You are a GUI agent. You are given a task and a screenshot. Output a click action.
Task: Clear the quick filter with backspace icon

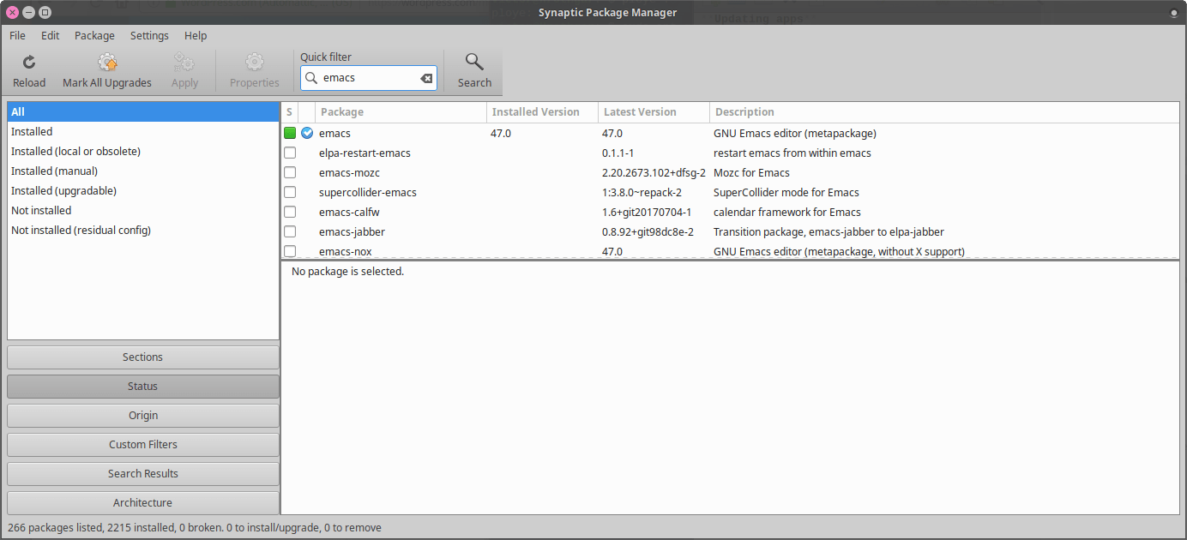click(426, 78)
